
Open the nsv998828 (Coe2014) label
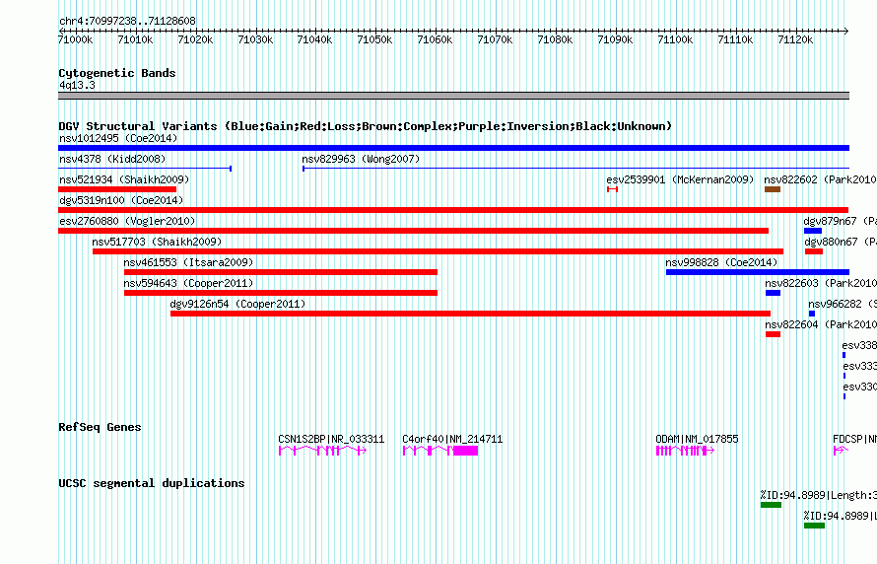(x=721, y=262)
